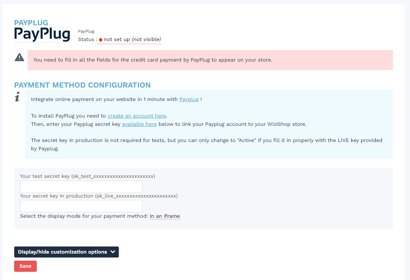
Task: Click the red status dot indicator
Action: pyautogui.click(x=100, y=40)
